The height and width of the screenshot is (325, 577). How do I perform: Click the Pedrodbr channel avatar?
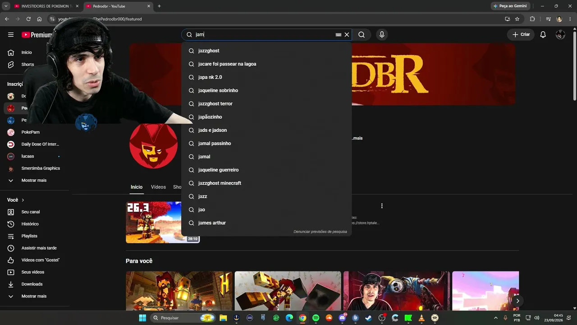click(x=153, y=146)
